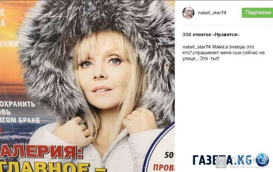Viewport: 273px width, 172px height.
Task: Click the red ПРОВ text on cover
Action: 164,168
